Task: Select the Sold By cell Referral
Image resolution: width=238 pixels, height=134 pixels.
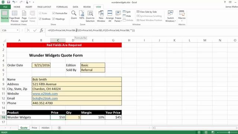Action: pos(93,70)
